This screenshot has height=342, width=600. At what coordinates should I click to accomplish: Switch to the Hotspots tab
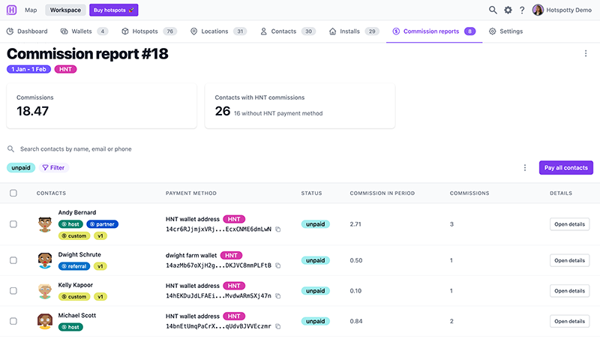(148, 31)
